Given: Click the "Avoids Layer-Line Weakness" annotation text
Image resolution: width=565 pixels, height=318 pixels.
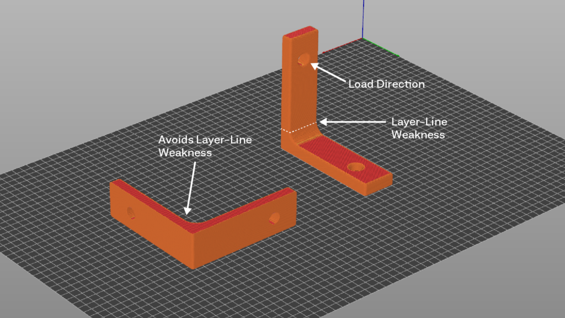Looking at the screenshot, I should tap(205, 146).
